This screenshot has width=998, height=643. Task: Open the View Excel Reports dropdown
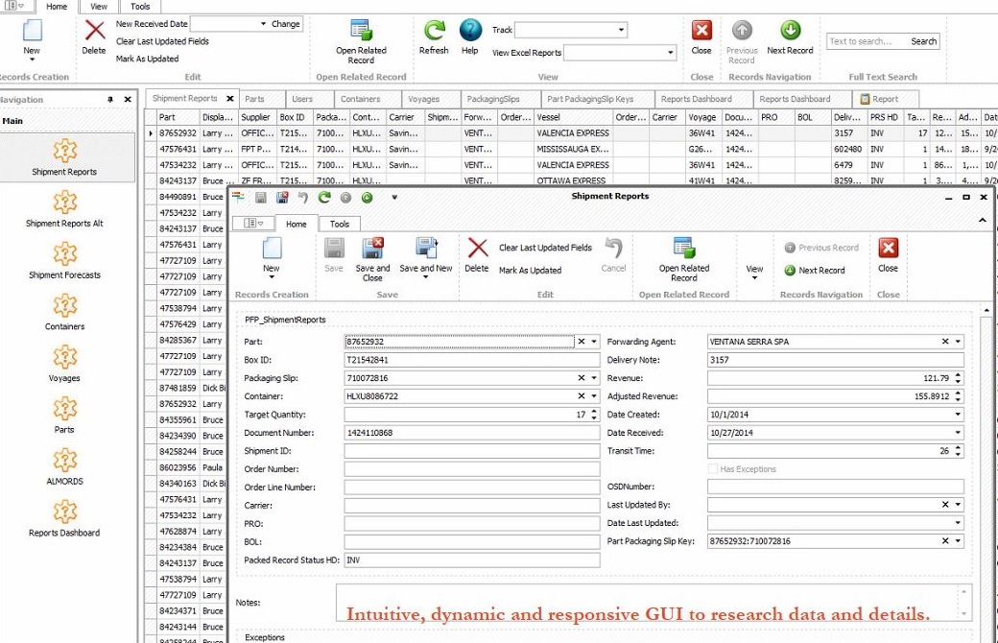670,53
